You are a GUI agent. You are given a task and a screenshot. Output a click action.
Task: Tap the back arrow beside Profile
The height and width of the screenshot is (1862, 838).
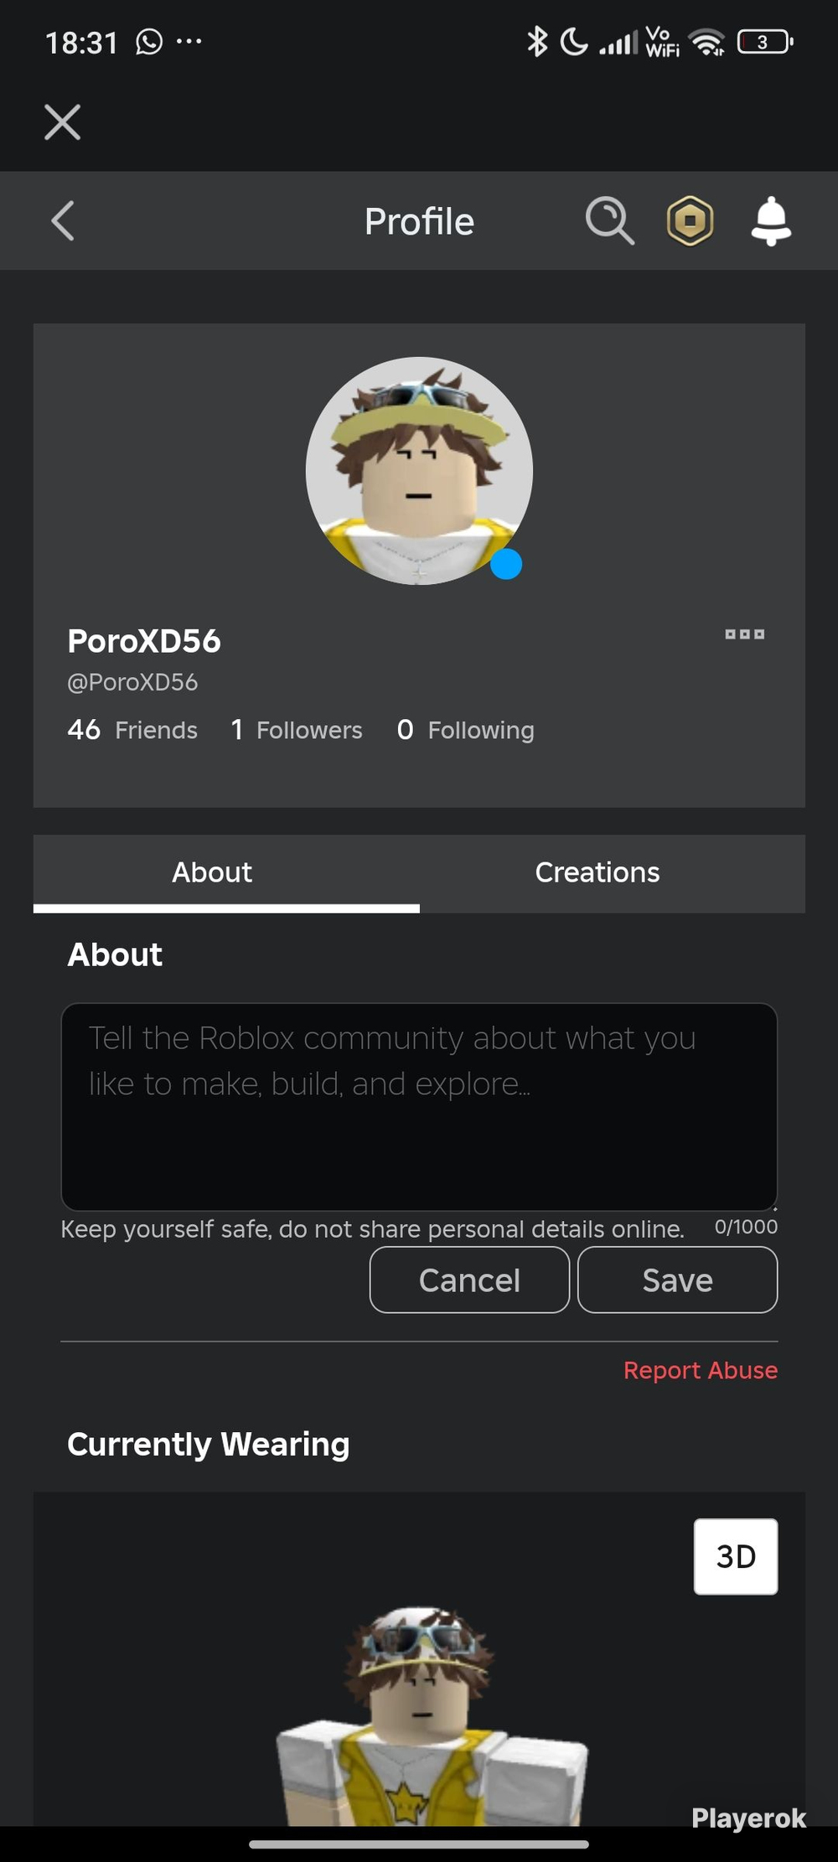click(x=63, y=221)
